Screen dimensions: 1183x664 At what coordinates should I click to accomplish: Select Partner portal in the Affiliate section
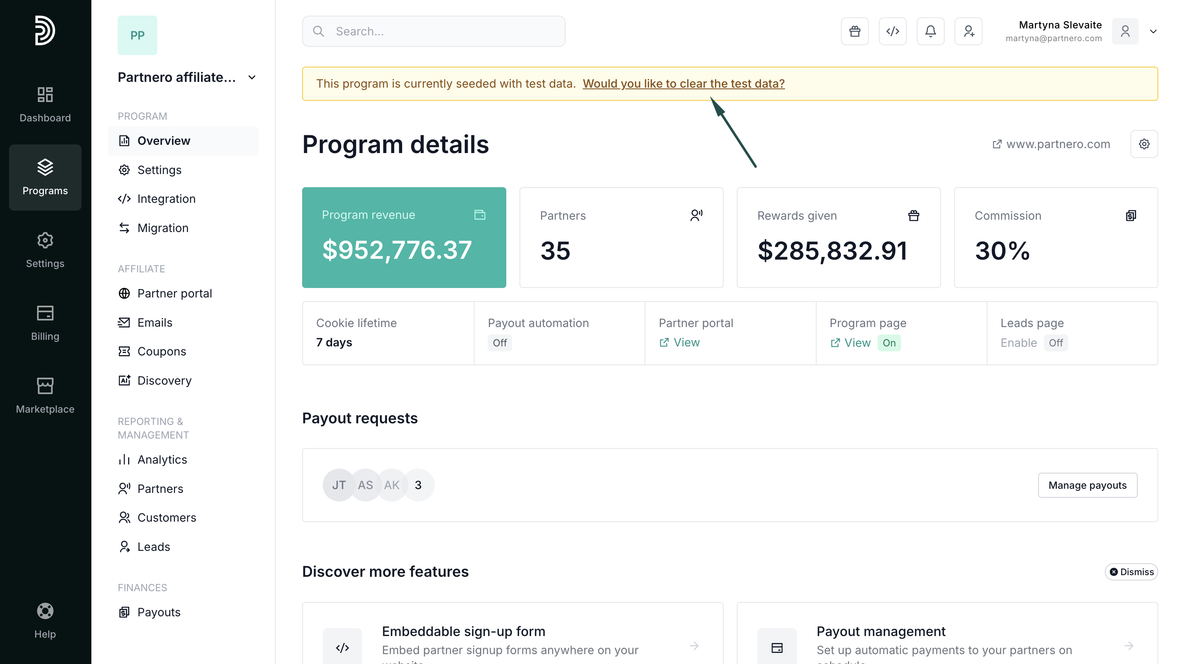tap(175, 293)
